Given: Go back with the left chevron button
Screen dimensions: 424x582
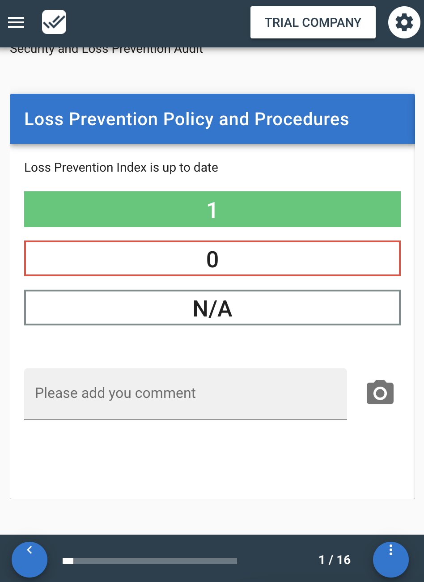Looking at the screenshot, I should click(x=30, y=559).
